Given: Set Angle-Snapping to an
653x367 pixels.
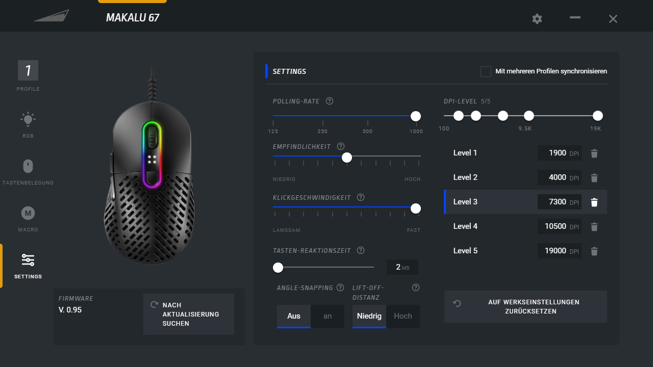Looking at the screenshot, I should click(x=328, y=317).
